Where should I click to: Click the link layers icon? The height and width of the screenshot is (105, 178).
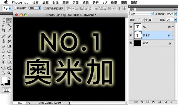(136, 102)
